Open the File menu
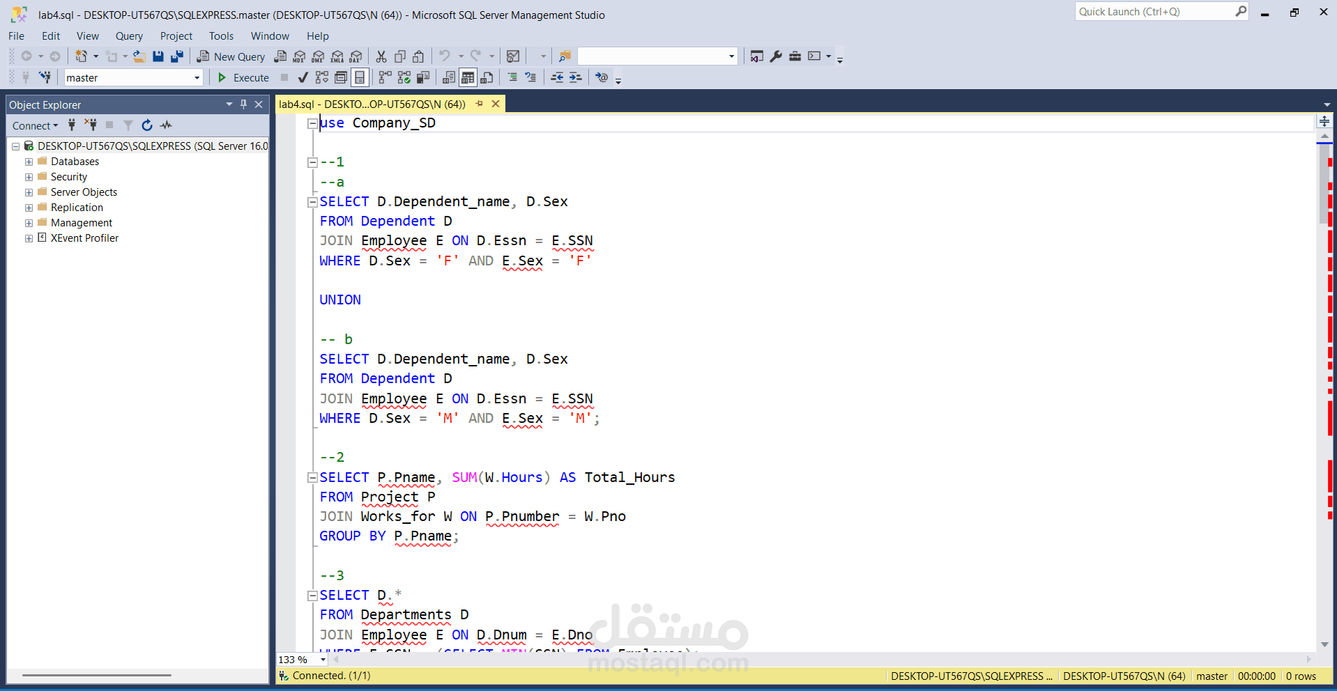1337x691 pixels. (17, 36)
